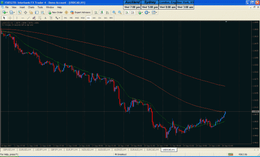The height and width of the screenshot is (157, 260).
Task: Open the Insert menu
Action: coord(22,7)
